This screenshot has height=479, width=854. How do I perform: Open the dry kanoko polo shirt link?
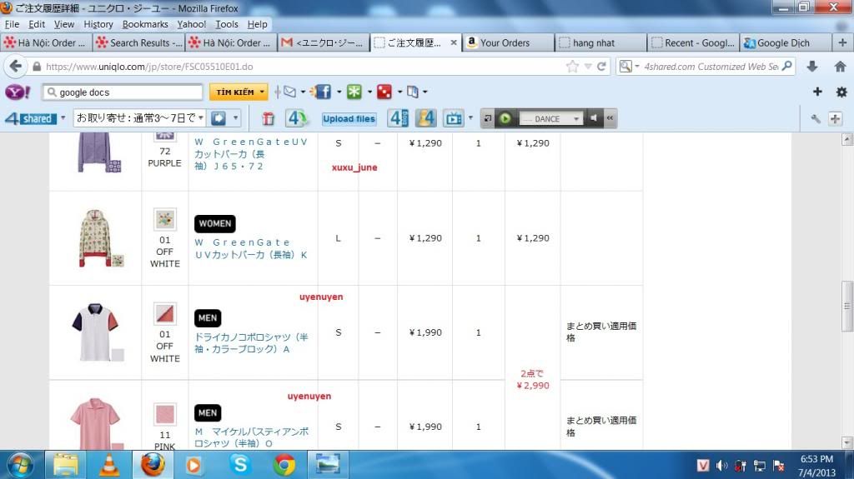(x=252, y=343)
